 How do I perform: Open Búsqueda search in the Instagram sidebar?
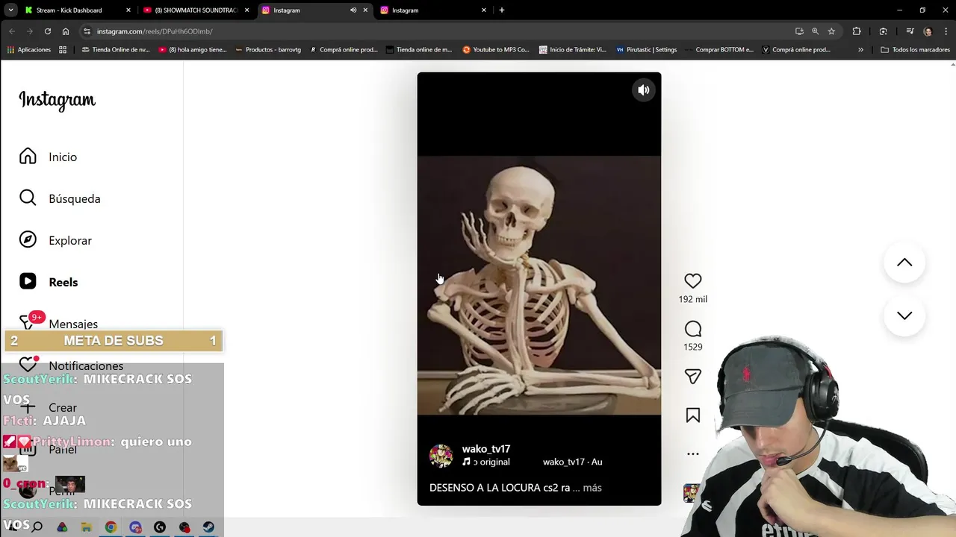pos(60,198)
